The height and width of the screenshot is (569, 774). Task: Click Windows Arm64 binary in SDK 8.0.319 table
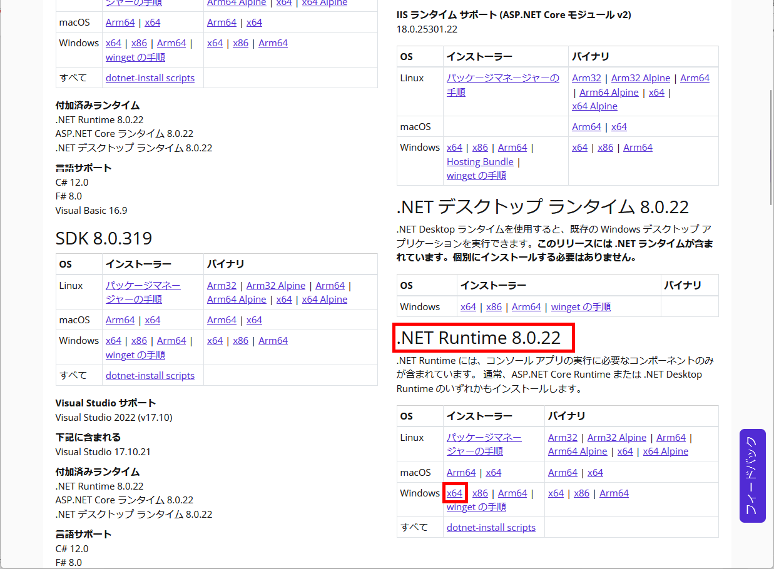(x=273, y=341)
